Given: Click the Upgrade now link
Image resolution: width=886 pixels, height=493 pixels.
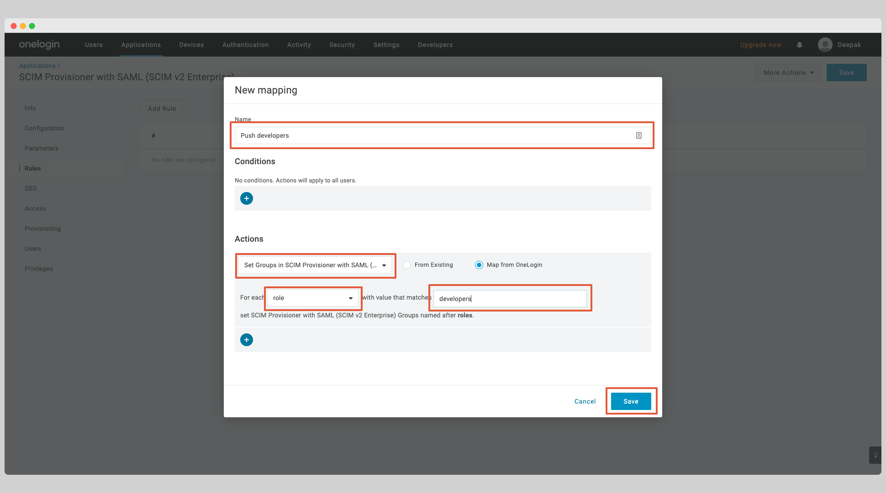Looking at the screenshot, I should click(760, 44).
